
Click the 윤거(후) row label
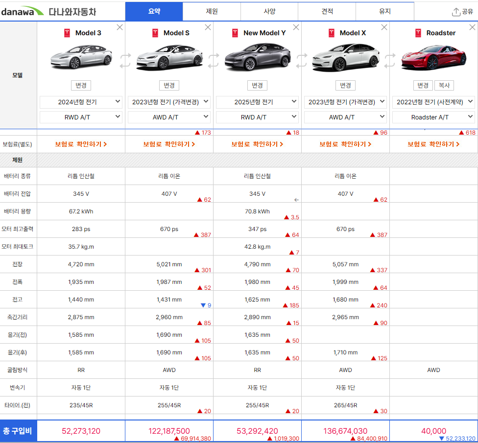[x=17, y=352]
